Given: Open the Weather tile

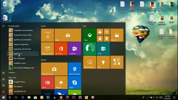Looking at the screenshot, I should click(x=61, y=82).
